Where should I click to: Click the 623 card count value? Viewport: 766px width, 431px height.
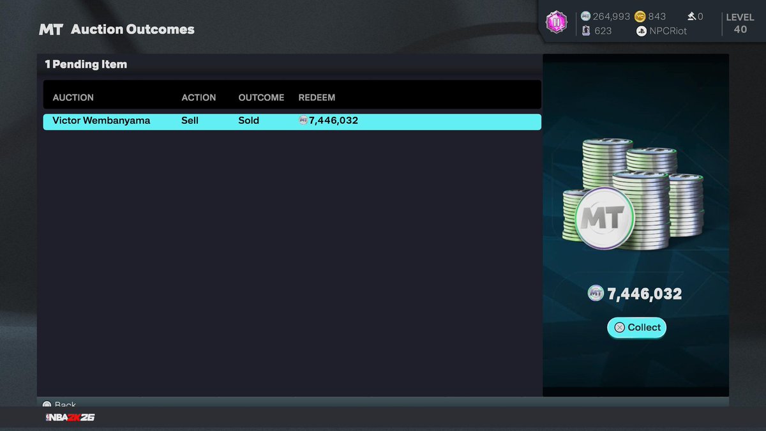tap(603, 31)
